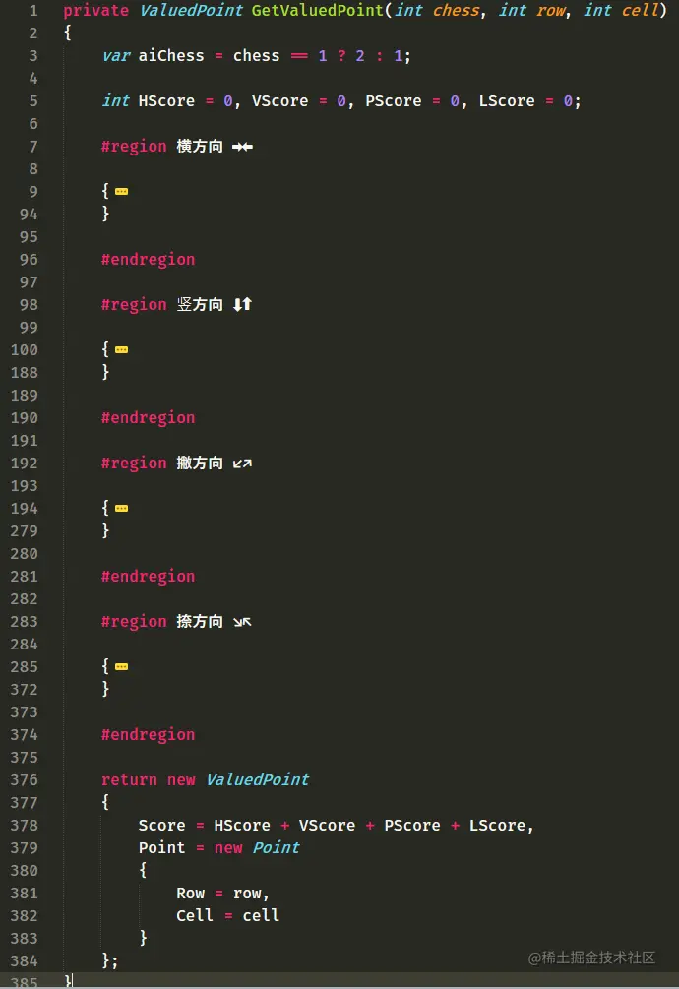Click PScore in the line 5 declaration
679x989 pixels.
394,101
